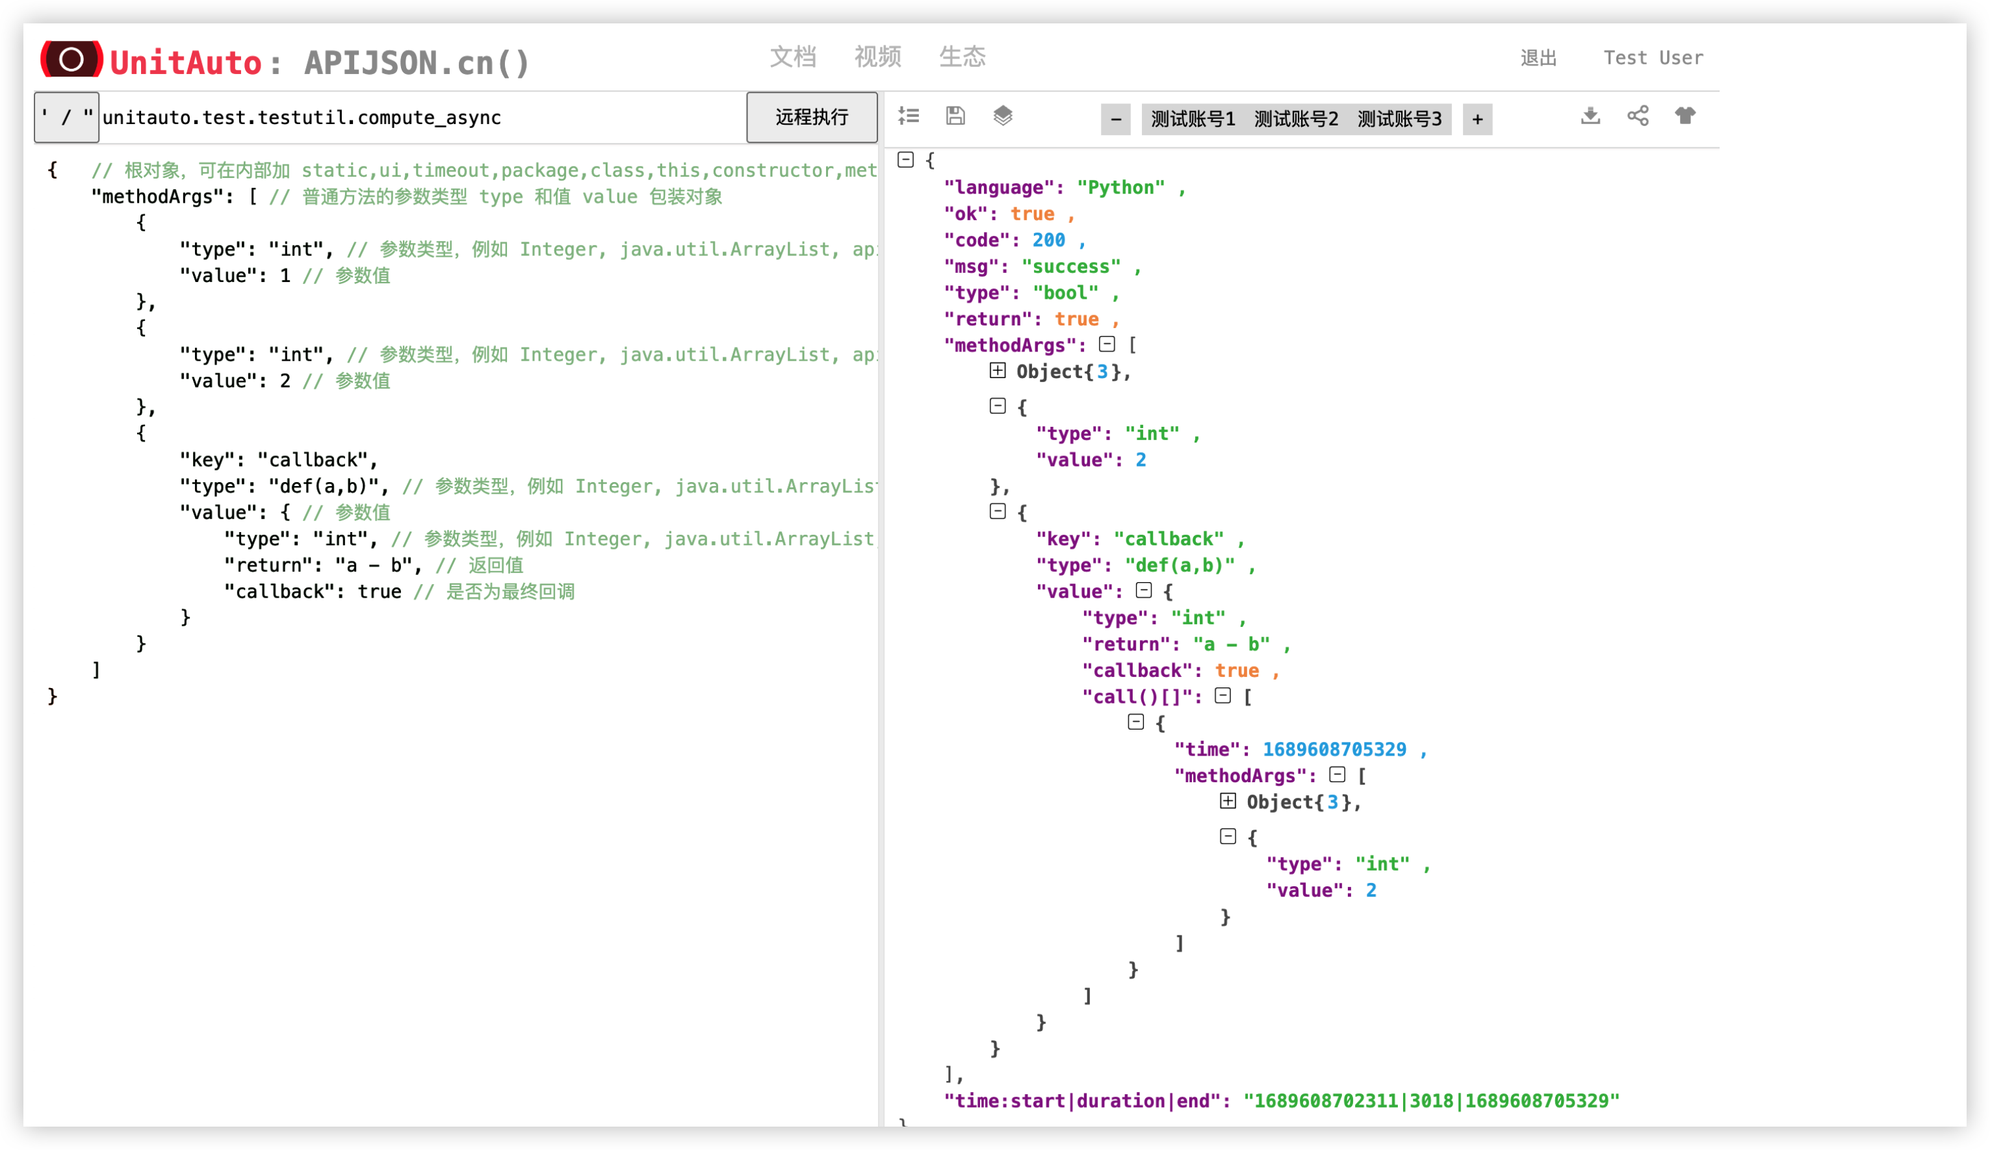Click the download icon on the right

tap(1590, 116)
